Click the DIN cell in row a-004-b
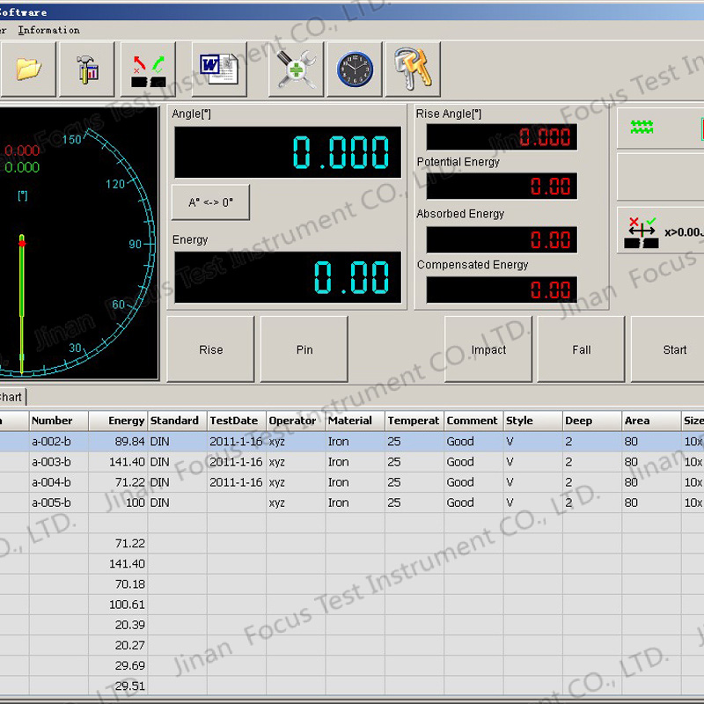This screenshot has height=704, width=704. pyautogui.click(x=178, y=482)
